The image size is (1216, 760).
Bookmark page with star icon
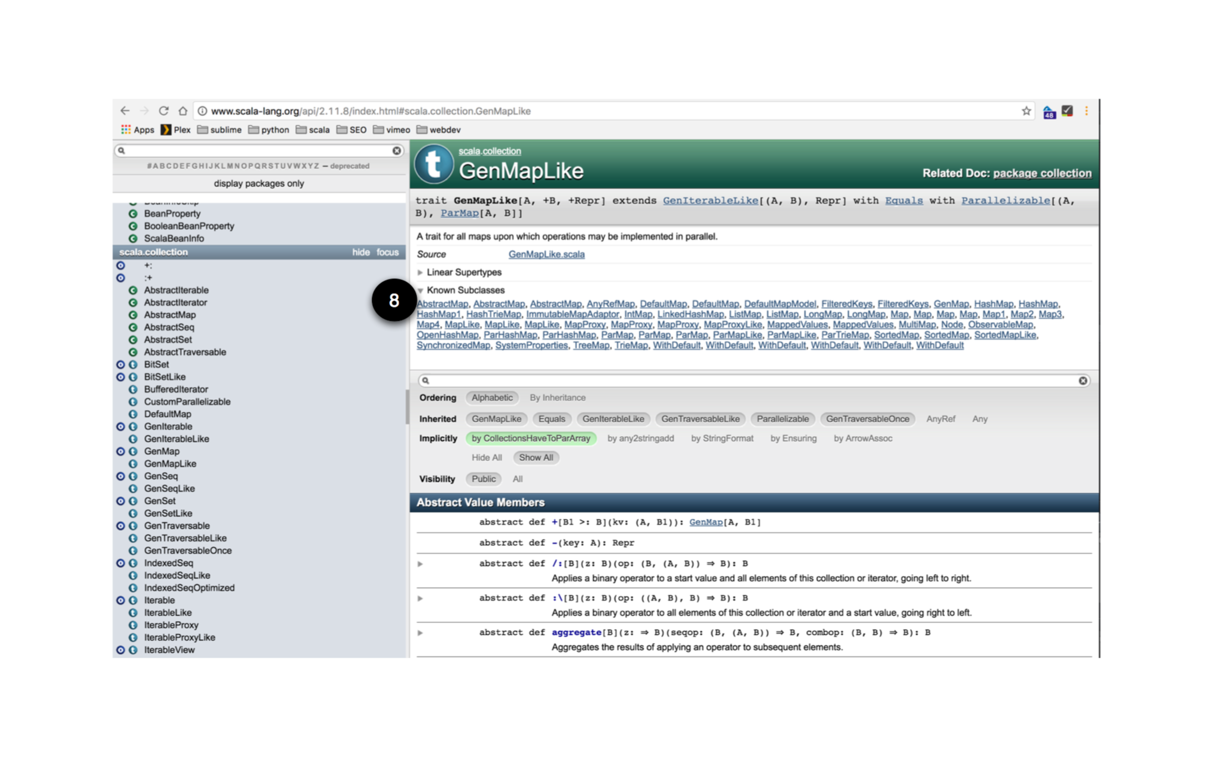pyautogui.click(x=1026, y=111)
